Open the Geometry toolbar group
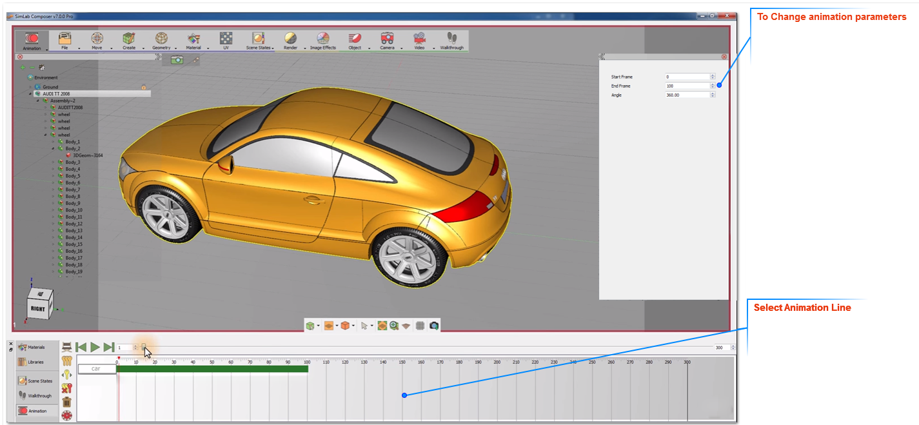Image resolution: width=919 pixels, height=425 pixels. tap(161, 41)
